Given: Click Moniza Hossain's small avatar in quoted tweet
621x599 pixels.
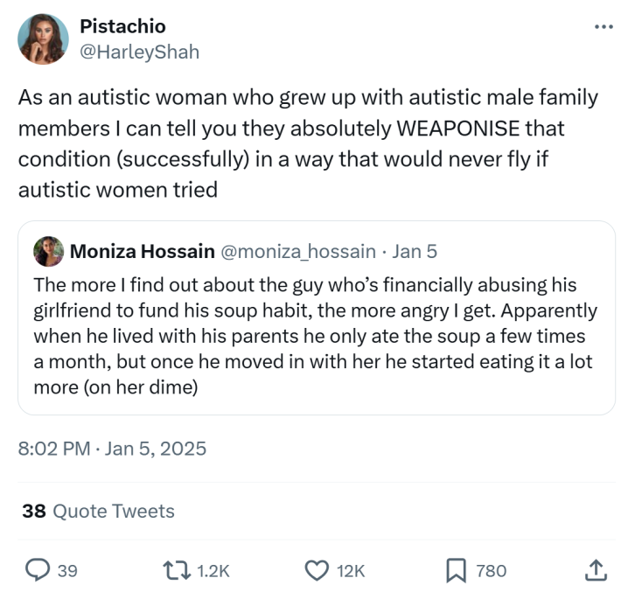Looking at the screenshot, I should (x=47, y=252).
